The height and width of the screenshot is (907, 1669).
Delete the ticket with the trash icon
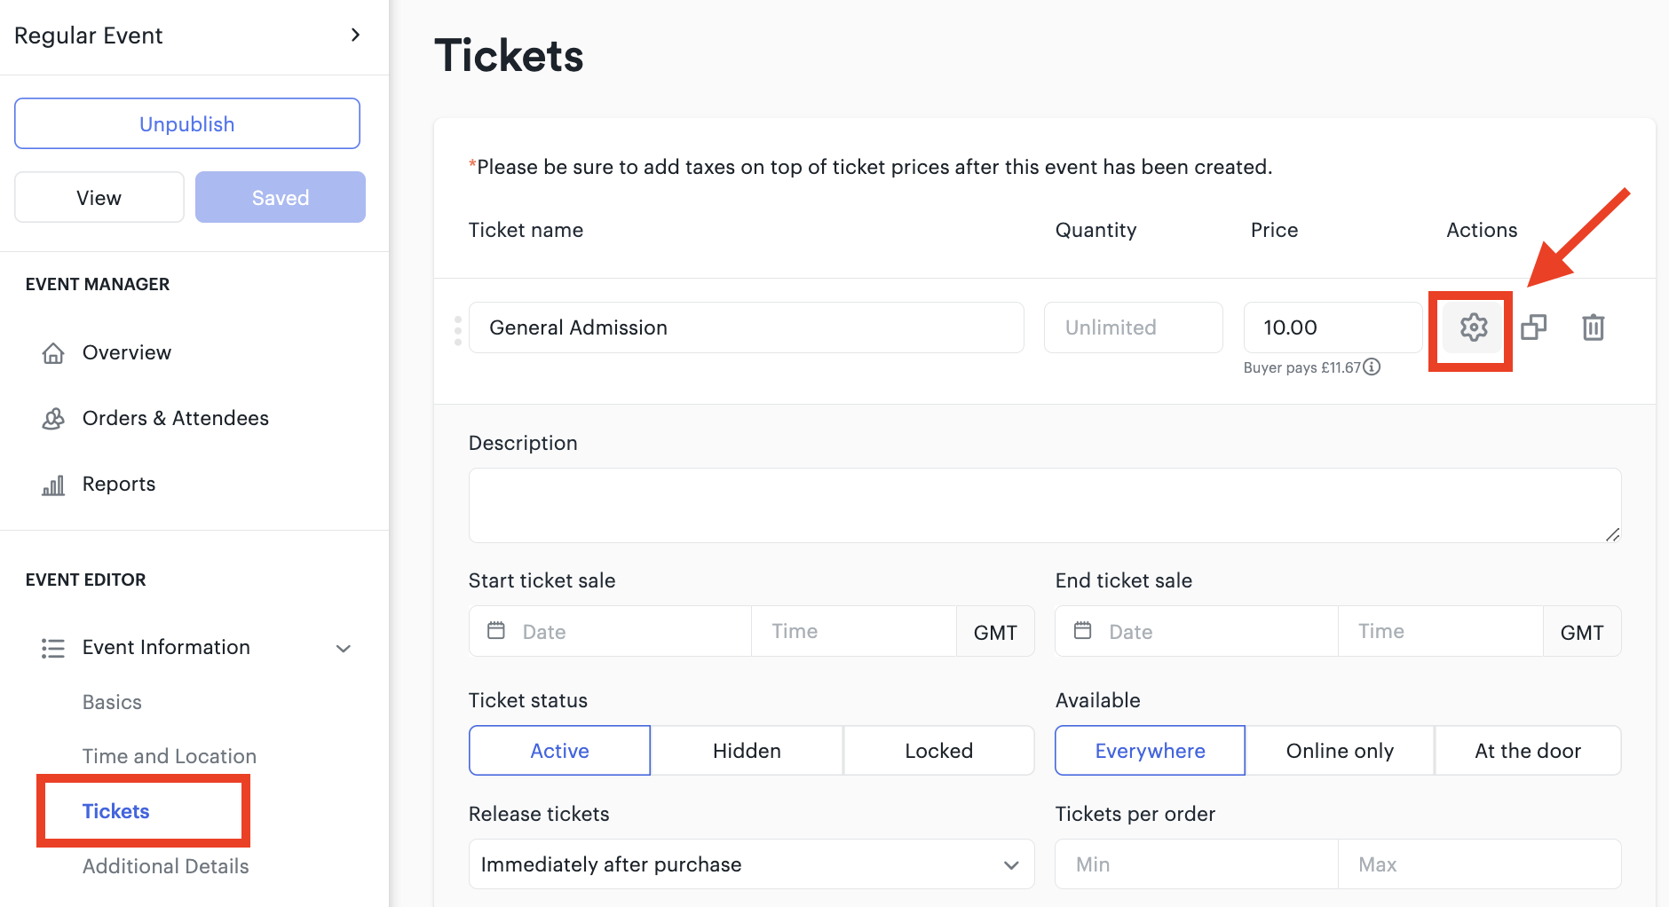1594,327
